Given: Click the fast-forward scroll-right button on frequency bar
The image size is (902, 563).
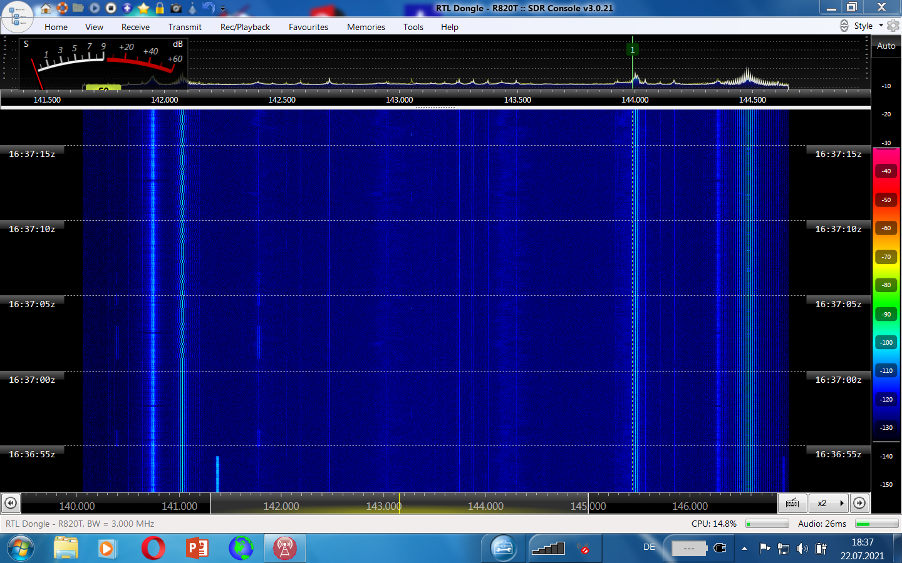Looking at the screenshot, I should pos(859,503).
